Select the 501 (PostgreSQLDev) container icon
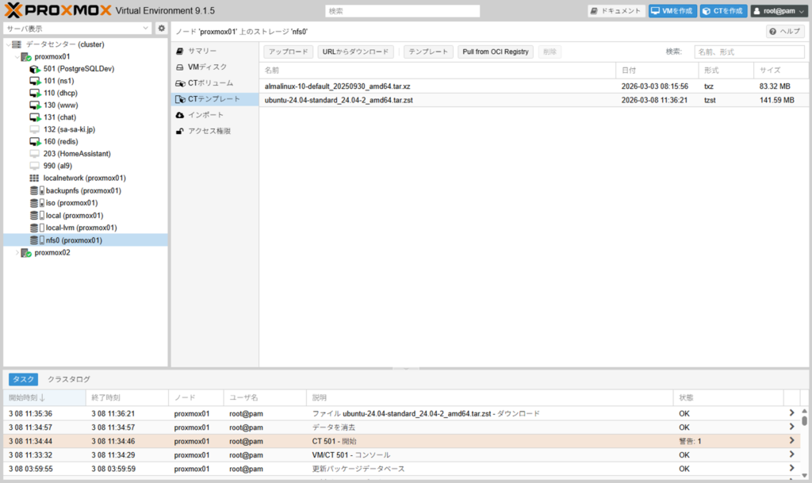 click(x=35, y=69)
